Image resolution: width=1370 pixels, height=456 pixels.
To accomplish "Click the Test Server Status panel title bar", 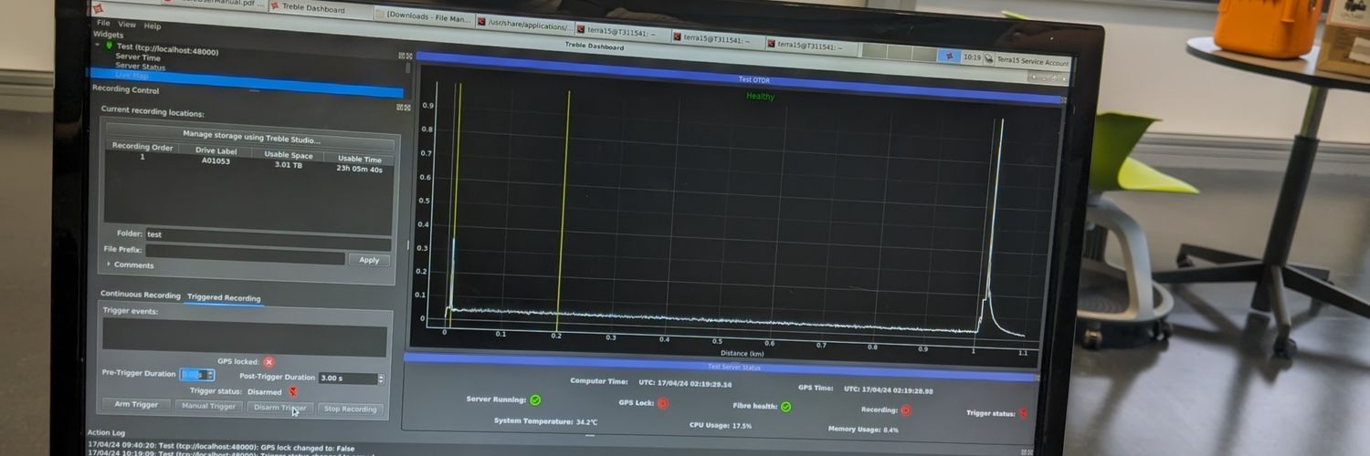I will click(721, 367).
